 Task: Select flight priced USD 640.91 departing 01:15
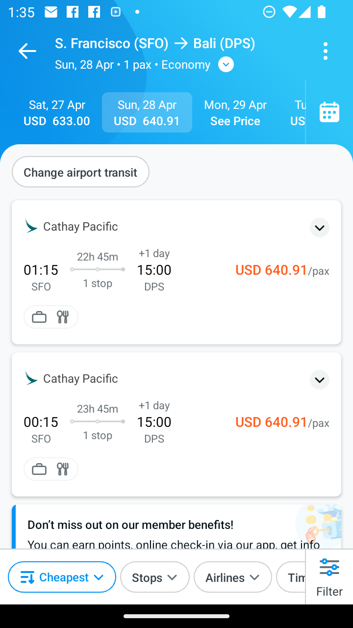pyautogui.click(x=176, y=272)
